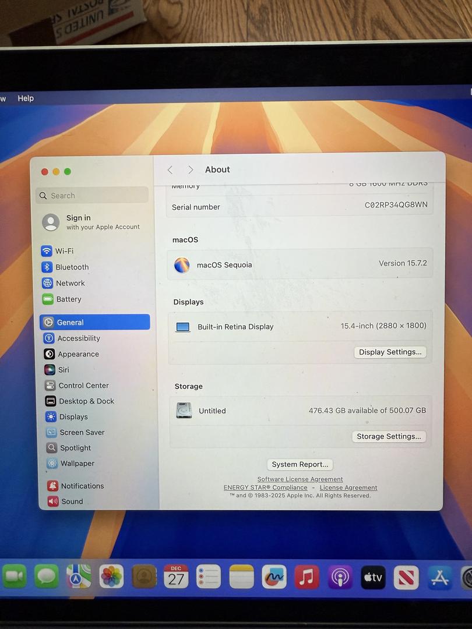Click the Search field in the sidebar
The width and height of the screenshot is (472, 629).
click(x=92, y=196)
